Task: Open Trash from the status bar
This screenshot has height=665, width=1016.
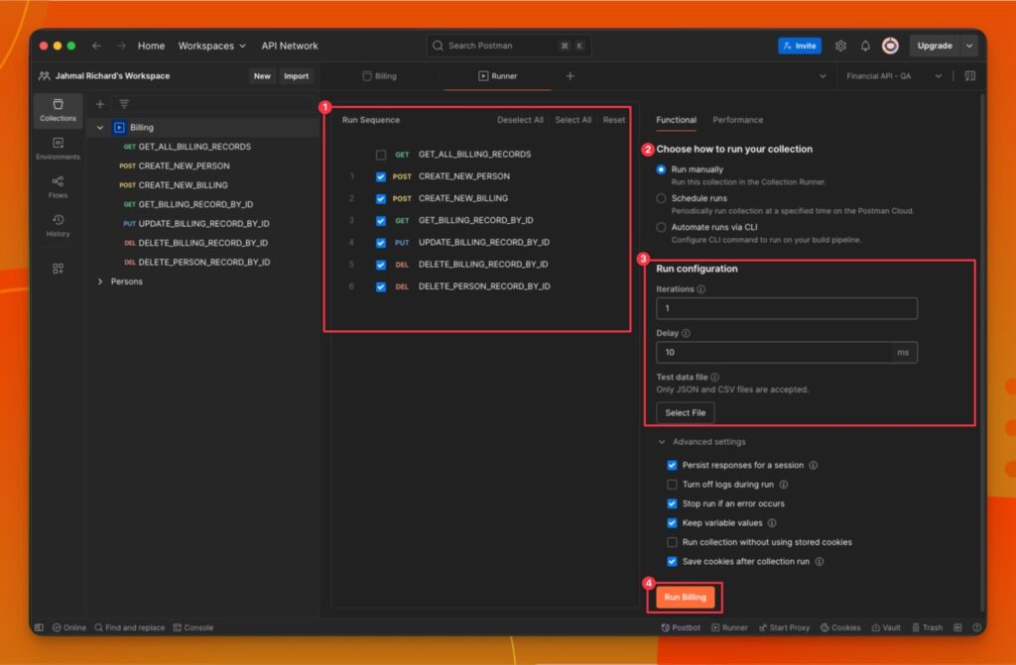Action: pos(928,628)
